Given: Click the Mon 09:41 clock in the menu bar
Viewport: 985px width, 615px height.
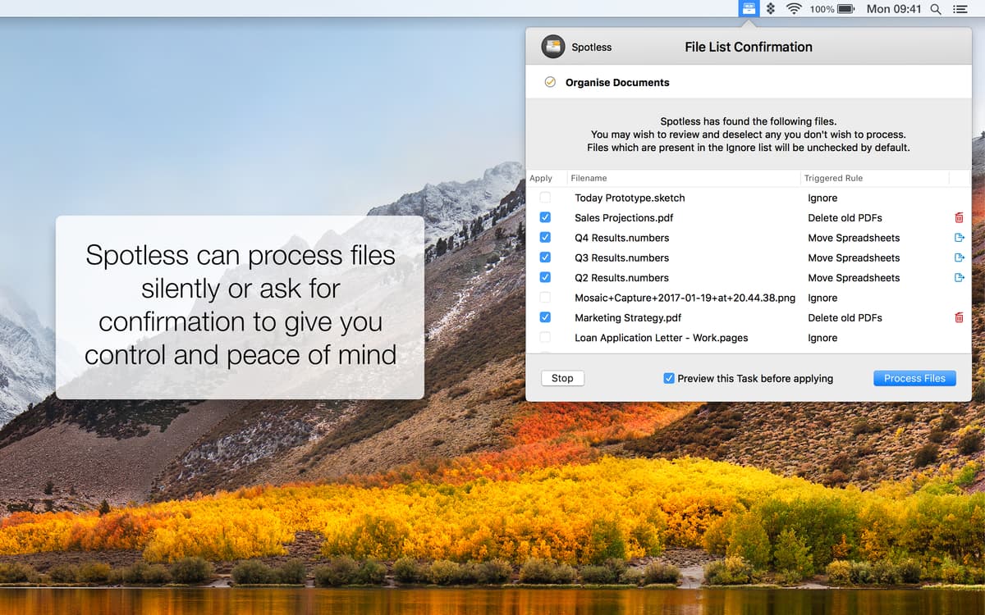Looking at the screenshot, I should point(895,8).
